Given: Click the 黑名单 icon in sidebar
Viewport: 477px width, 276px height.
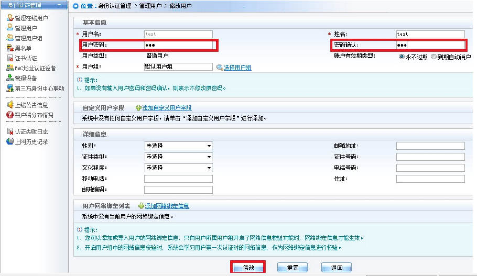Looking at the screenshot, I should (x=10, y=48).
